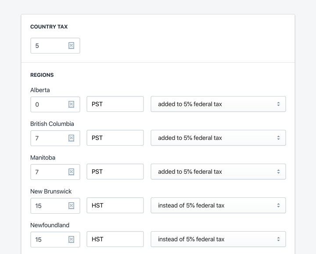Focus Manitoba tax rate input showing 7
The width and height of the screenshot is (316, 254).
point(55,172)
